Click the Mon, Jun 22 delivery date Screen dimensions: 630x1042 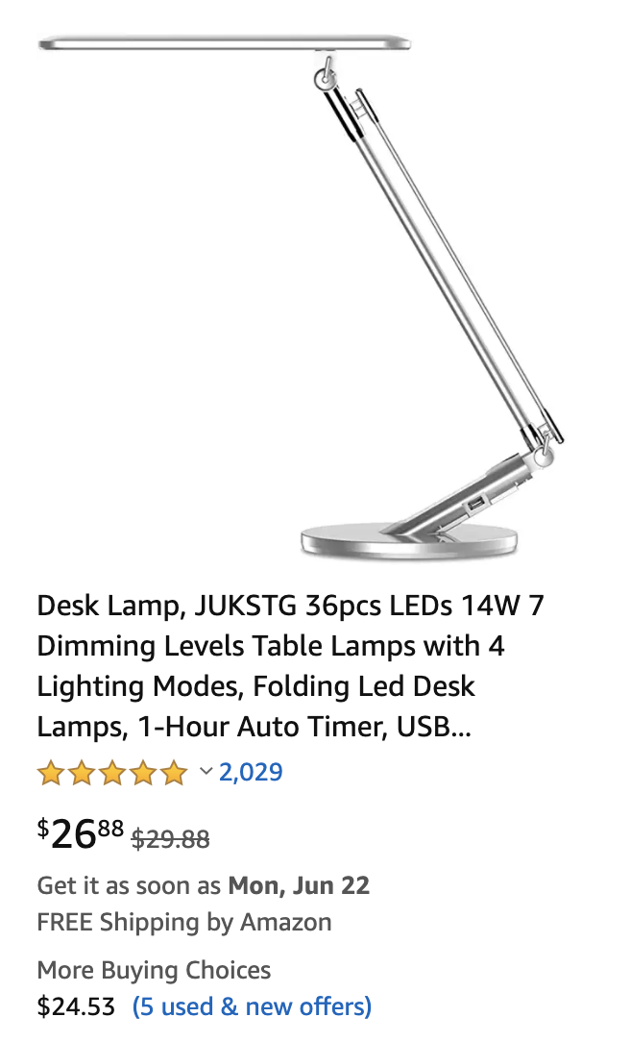(299, 886)
